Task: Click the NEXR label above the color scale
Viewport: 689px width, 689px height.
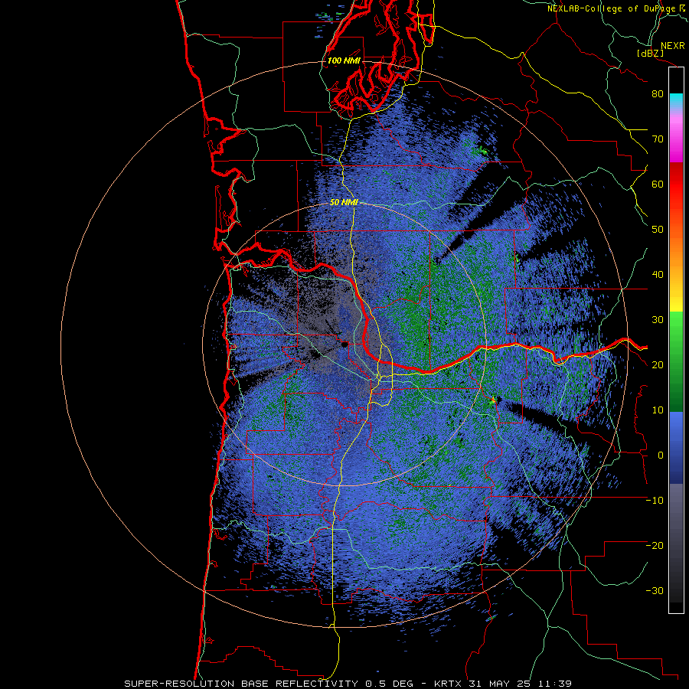Action: click(x=672, y=46)
